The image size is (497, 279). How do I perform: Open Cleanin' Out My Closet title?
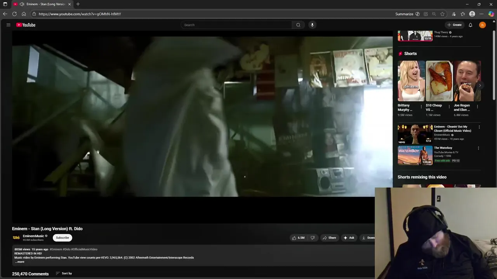453,129
